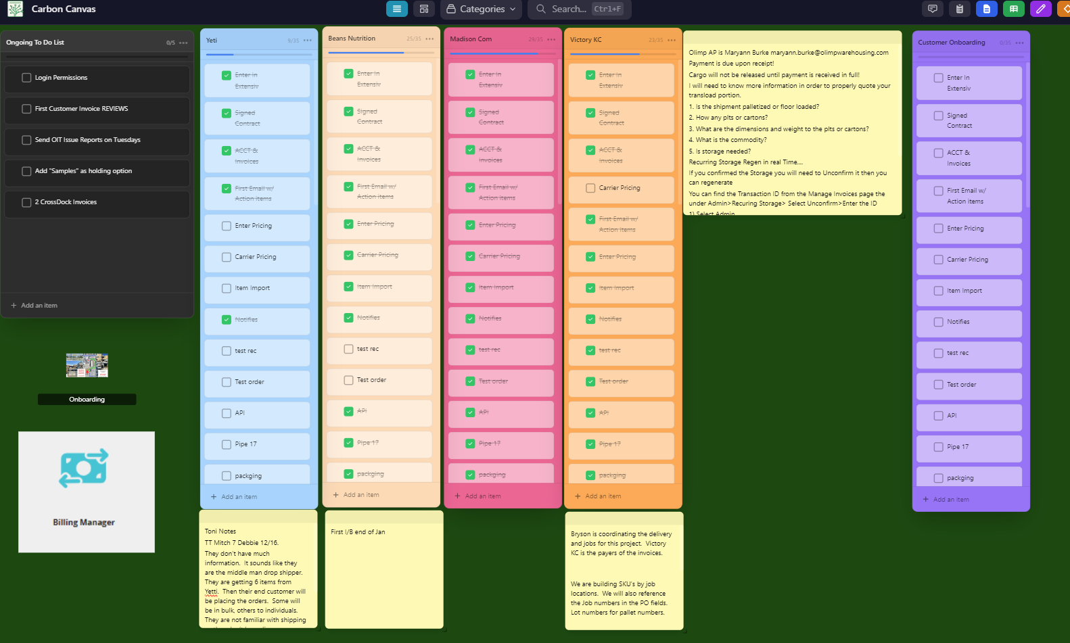Check Item Import in Customer Onboarding
Screen dimensions: 1070x643
click(938, 291)
